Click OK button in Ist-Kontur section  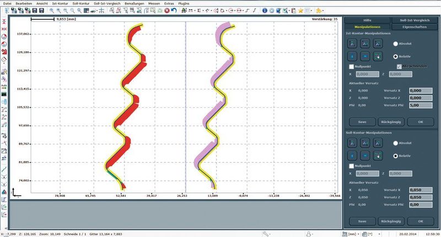point(421,122)
